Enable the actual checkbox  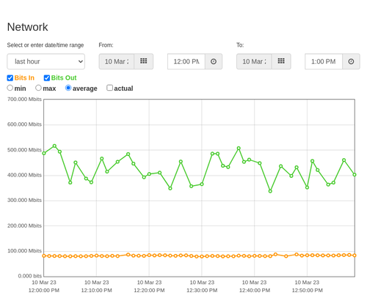(110, 88)
